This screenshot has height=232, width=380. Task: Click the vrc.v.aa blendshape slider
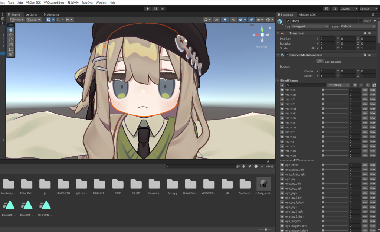(x=335, y=137)
